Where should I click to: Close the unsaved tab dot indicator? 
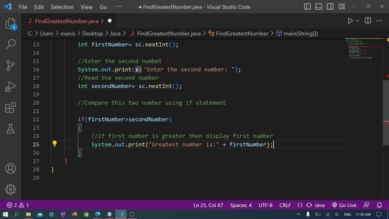(109, 21)
